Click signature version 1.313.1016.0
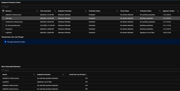This screenshot has width=180, height=91. pos(167,22)
